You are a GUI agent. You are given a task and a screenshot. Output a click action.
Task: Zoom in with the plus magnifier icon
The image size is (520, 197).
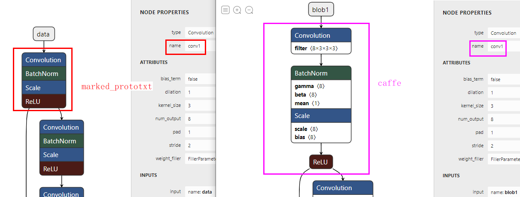pyautogui.click(x=237, y=10)
